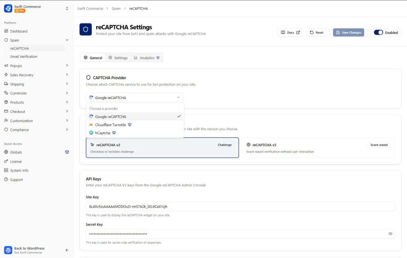Click the back arrow beside Back to WordPress
This screenshot has width=407, height=258.
[67, 250]
